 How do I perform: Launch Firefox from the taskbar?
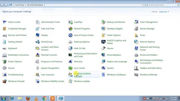point(28,98)
